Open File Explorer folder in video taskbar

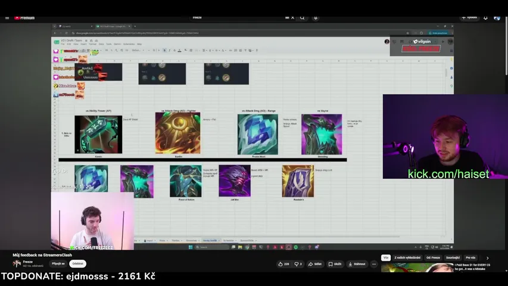pyautogui.click(x=240, y=247)
